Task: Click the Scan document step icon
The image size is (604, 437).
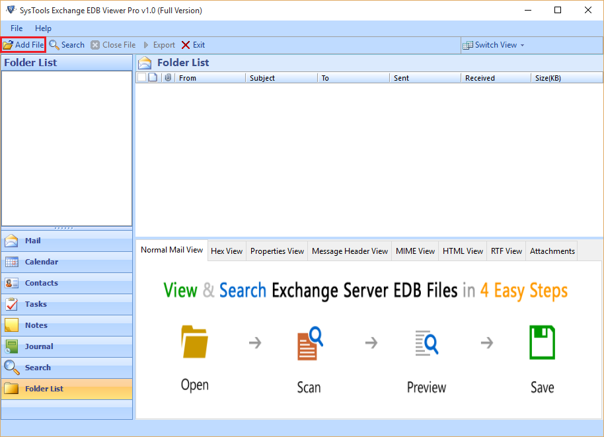Action: (x=310, y=343)
